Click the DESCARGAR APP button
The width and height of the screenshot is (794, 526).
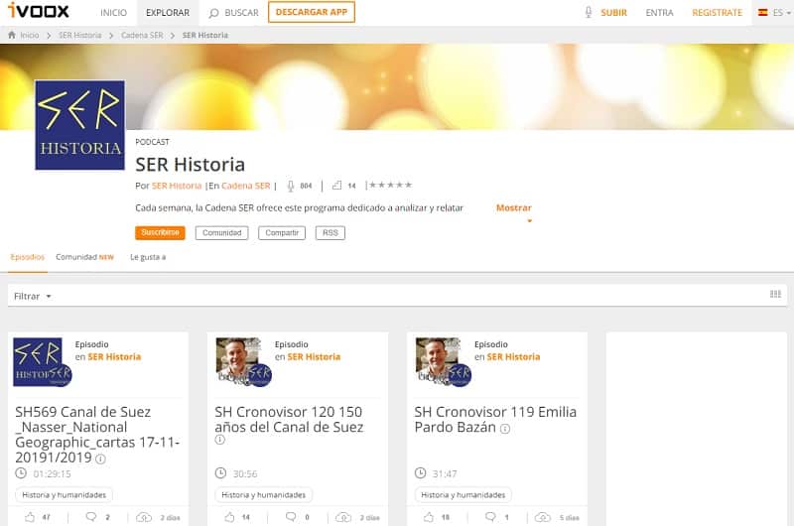pos(312,12)
